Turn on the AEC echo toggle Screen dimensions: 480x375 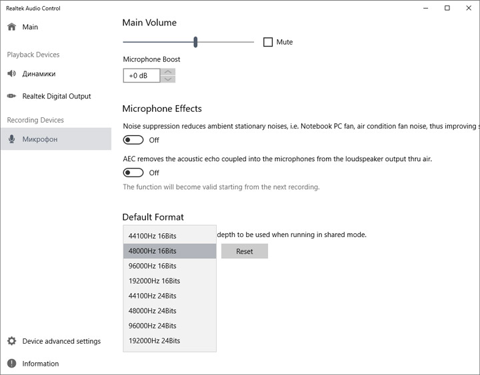tap(133, 173)
